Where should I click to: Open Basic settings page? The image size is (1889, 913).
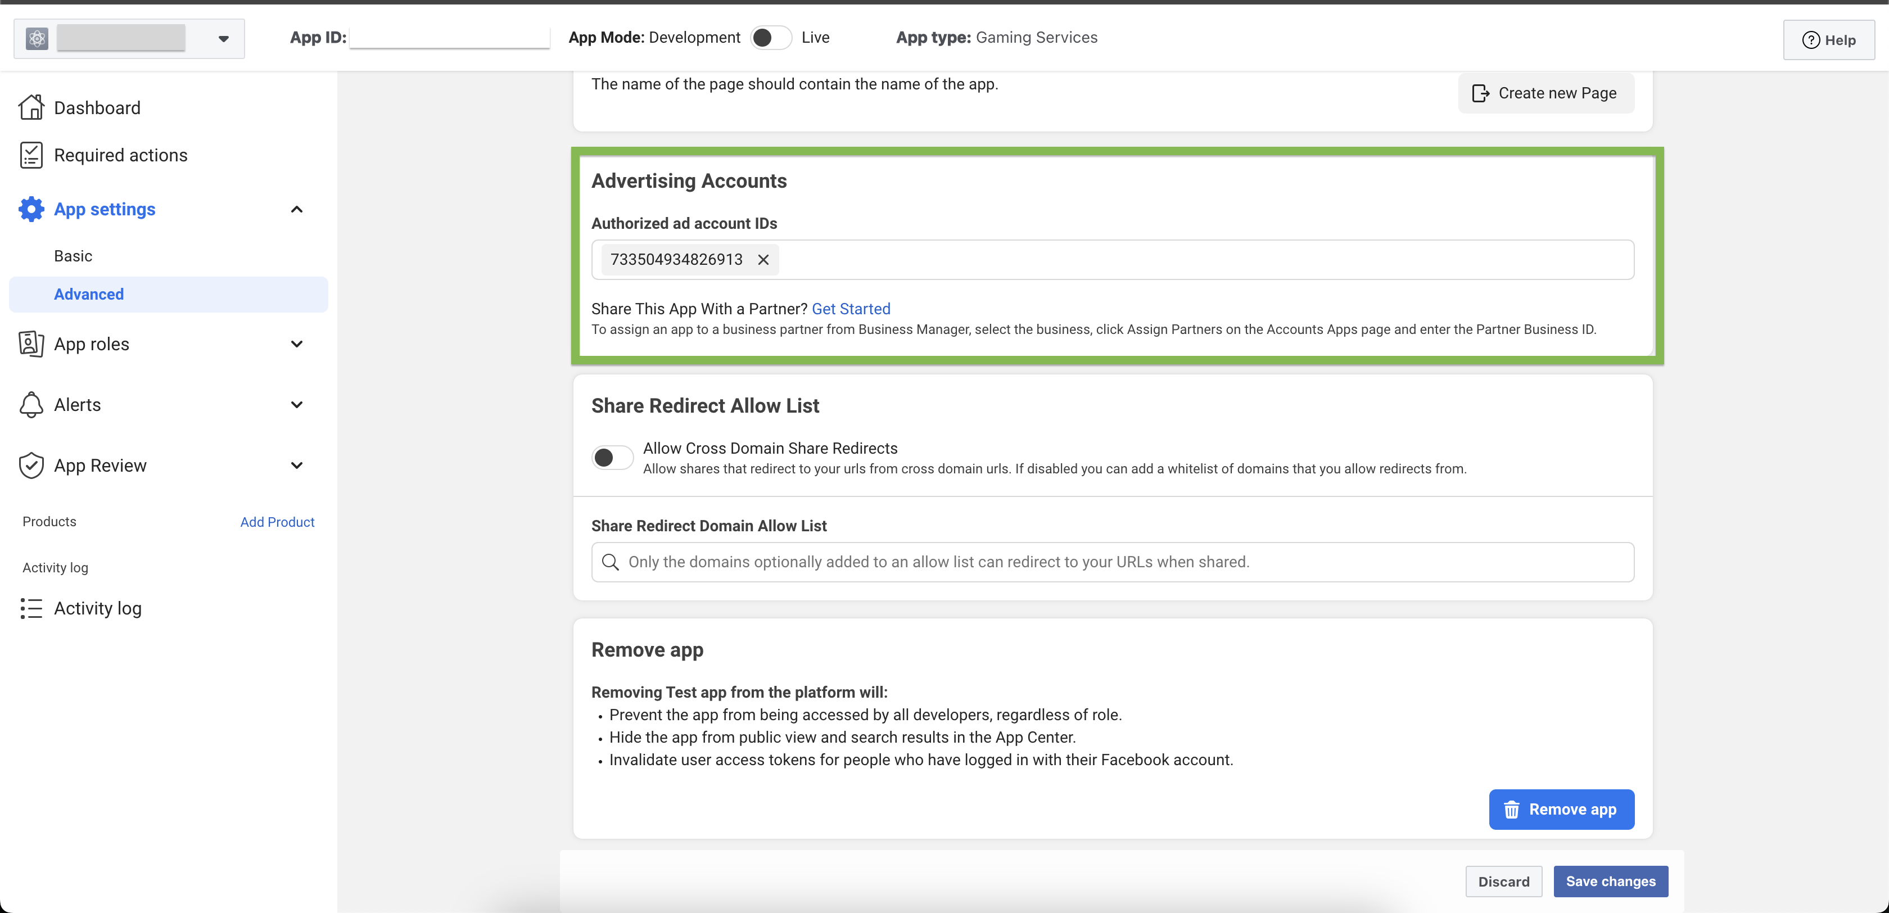click(73, 256)
